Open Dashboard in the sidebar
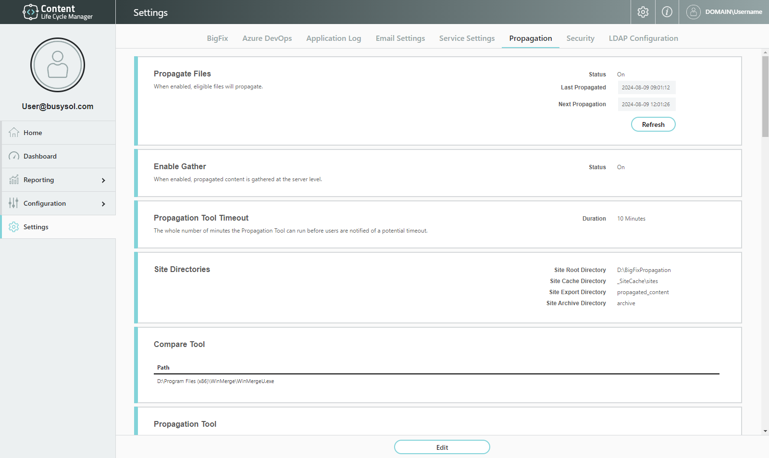 [x=59, y=156]
